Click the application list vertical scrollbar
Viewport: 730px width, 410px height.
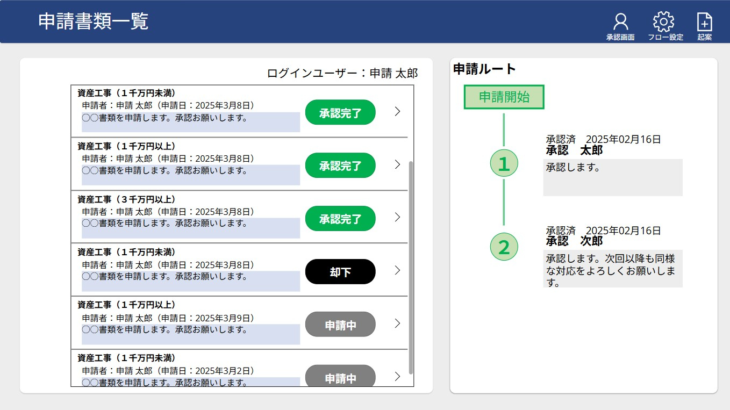pos(411,267)
